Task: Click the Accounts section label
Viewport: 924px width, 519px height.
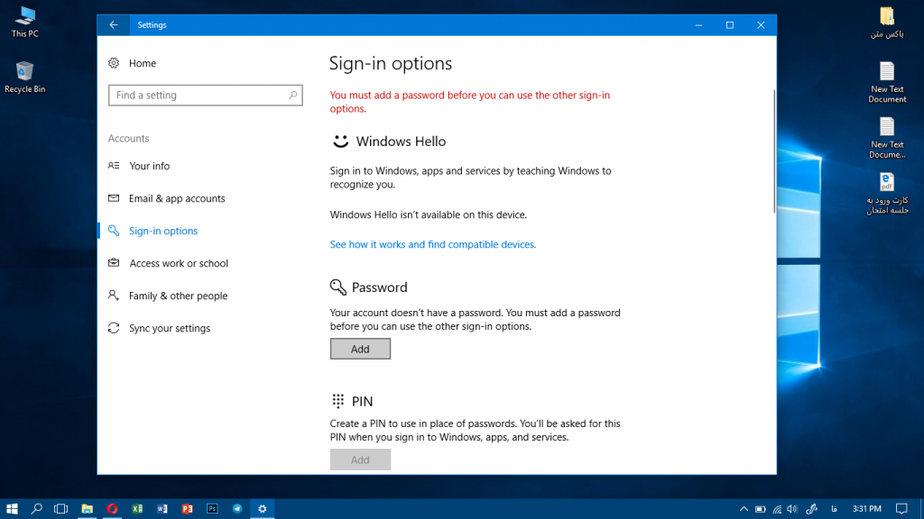Action: click(x=128, y=138)
